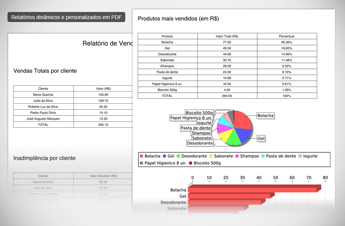
Task: Click the Desodorante callout label beside pie chart
Action: pyautogui.click(x=200, y=143)
